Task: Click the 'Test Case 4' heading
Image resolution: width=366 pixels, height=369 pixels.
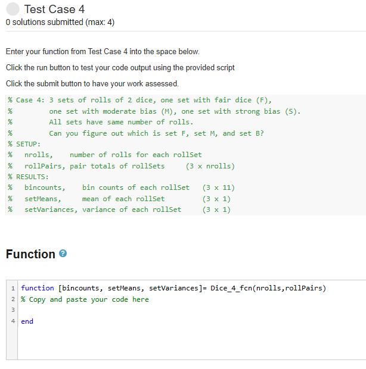Action: click(x=54, y=10)
